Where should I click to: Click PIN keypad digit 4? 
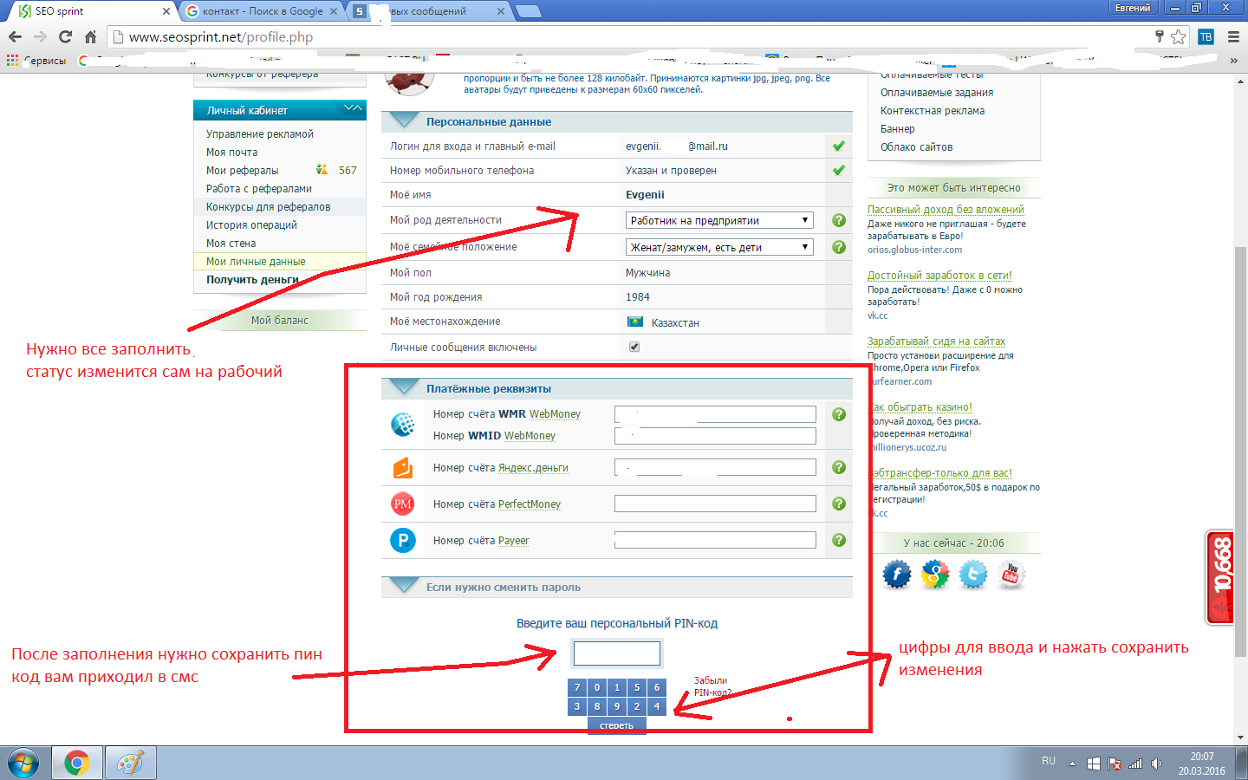(x=657, y=706)
